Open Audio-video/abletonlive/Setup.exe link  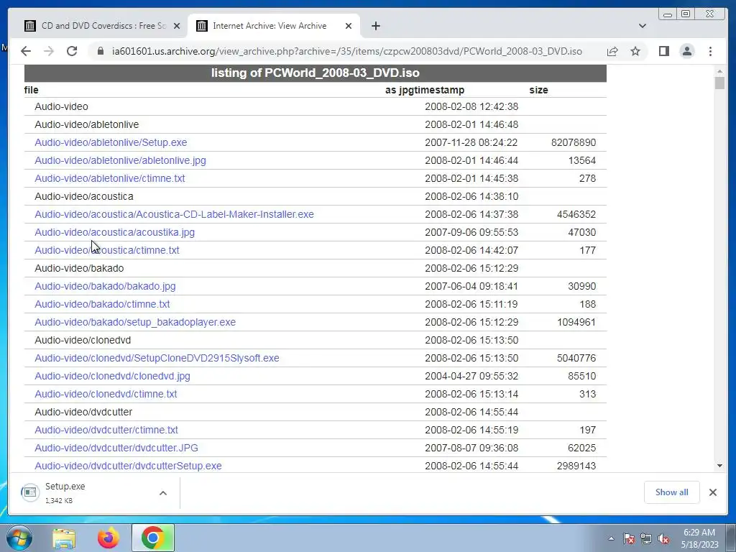[x=111, y=142]
